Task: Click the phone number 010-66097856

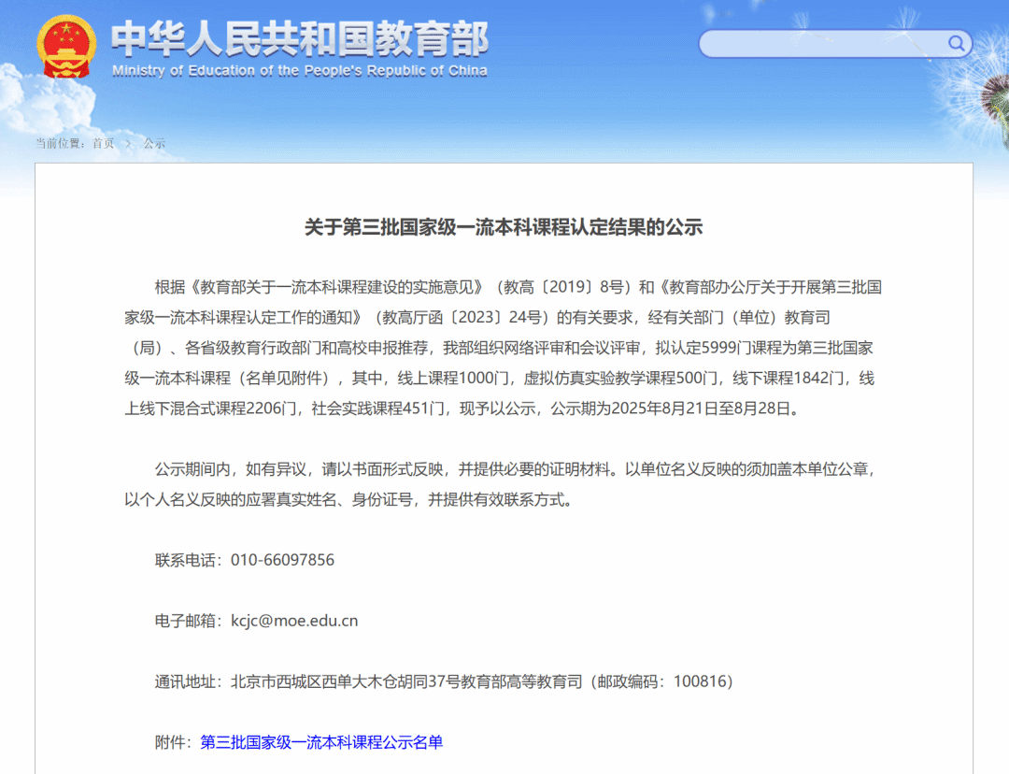Action: tap(282, 560)
